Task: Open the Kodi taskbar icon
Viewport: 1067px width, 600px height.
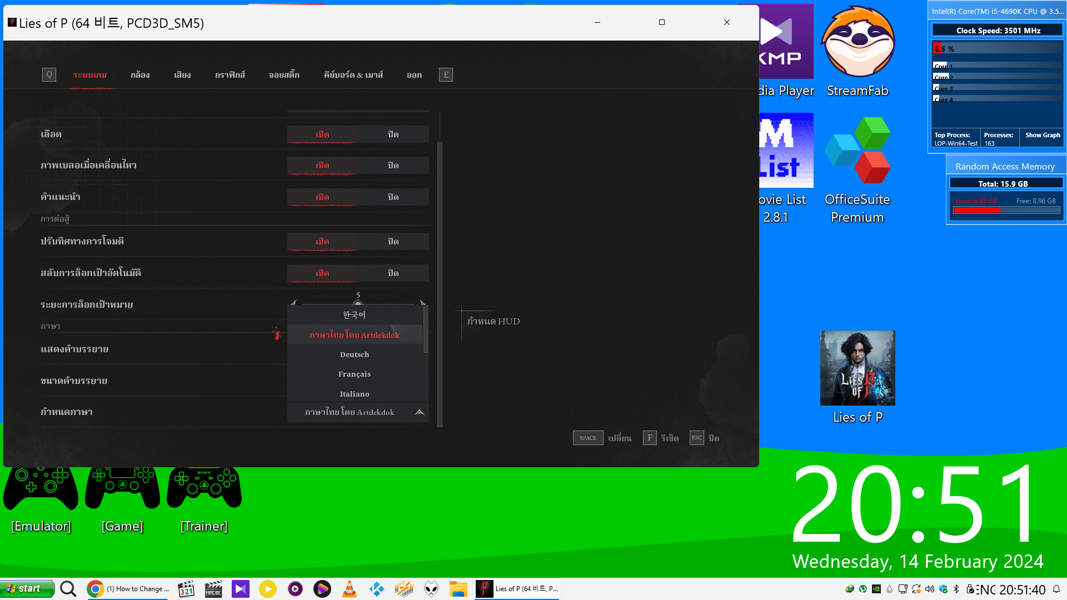Action: point(377,589)
